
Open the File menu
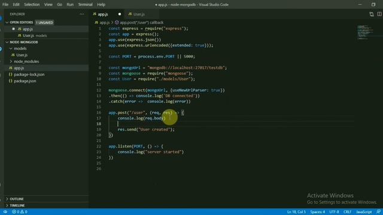click(x=5, y=4)
